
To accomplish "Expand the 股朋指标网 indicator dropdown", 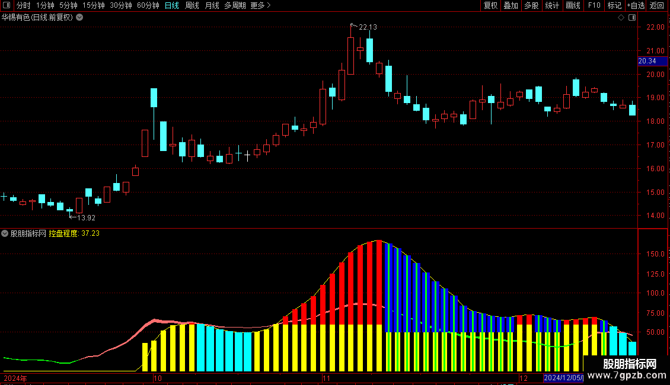I will coord(5,233).
